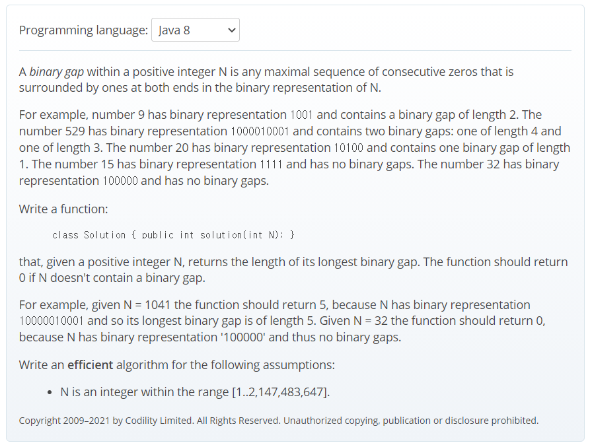Click 'For example, given N = 1041' text

(94, 304)
